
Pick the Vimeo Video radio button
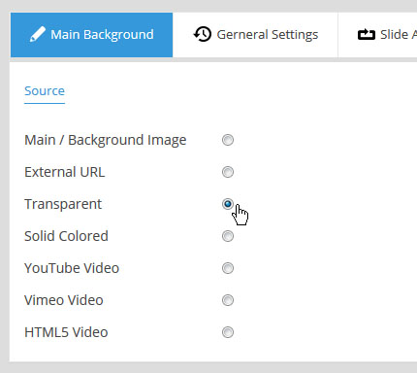(228, 300)
